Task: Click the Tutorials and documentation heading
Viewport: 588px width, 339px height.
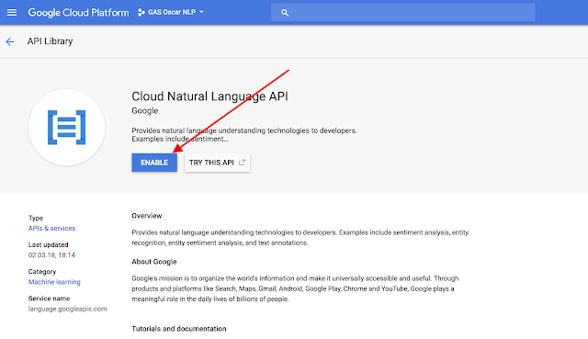Action: (x=179, y=329)
